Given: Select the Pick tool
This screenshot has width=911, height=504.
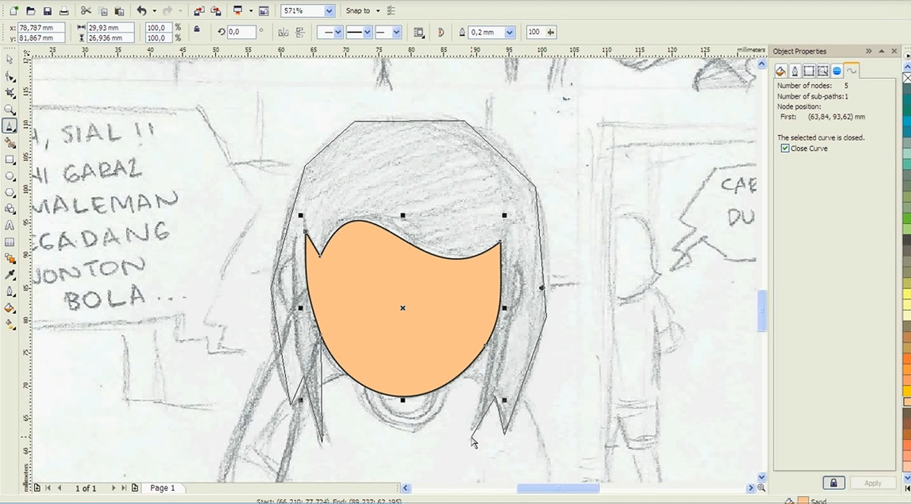Looking at the screenshot, I should pyautogui.click(x=10, y=60).
